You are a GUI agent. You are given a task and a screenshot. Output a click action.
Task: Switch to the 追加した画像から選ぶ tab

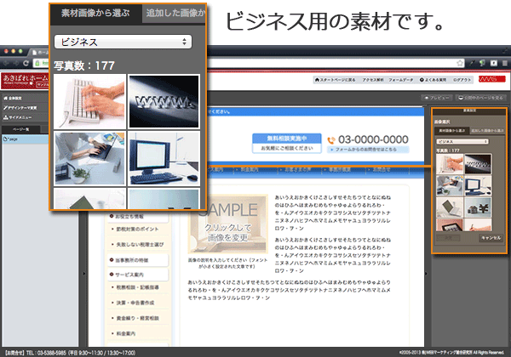[174, 14]
